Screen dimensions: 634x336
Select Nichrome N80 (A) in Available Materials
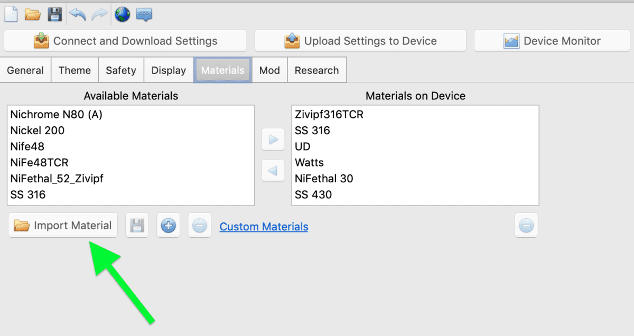point(131,114)
